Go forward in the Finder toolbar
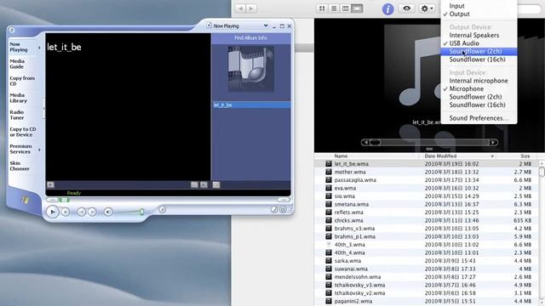 251,8
